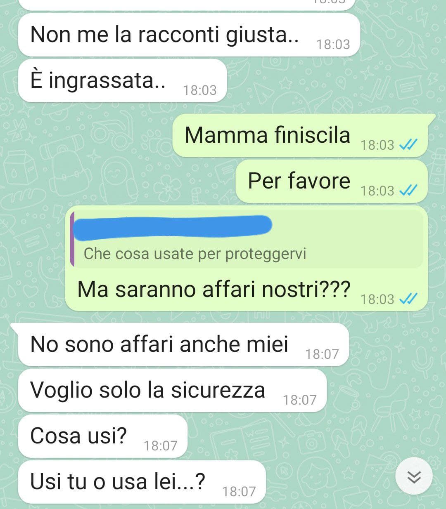Click 18:07 timestamp of 'Voglio solo la sicurezza'
The height and width of the screenshot is (509, 446).
[299, 400]
